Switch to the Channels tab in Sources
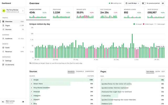 click(x=80, y=71)
